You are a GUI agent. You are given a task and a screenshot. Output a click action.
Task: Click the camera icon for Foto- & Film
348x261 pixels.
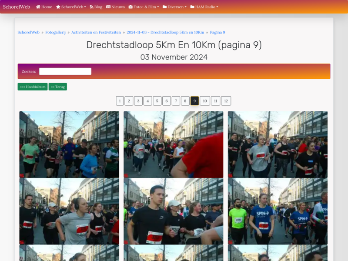(130, 7)
